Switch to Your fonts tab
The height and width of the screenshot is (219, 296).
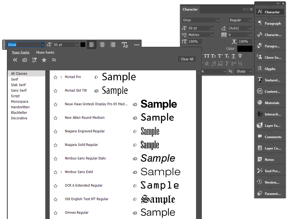point(21,52)
